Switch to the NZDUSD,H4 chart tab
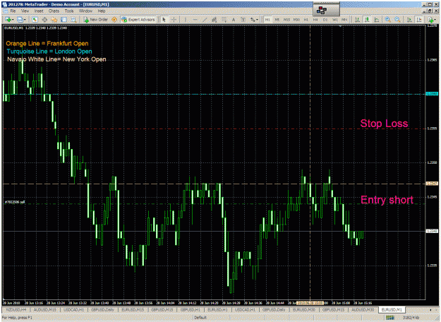This screenshot has width=441, height=322. (x=16, y=309)
